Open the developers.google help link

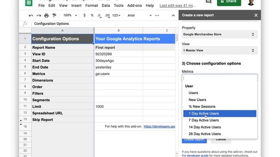click(159, 126)
